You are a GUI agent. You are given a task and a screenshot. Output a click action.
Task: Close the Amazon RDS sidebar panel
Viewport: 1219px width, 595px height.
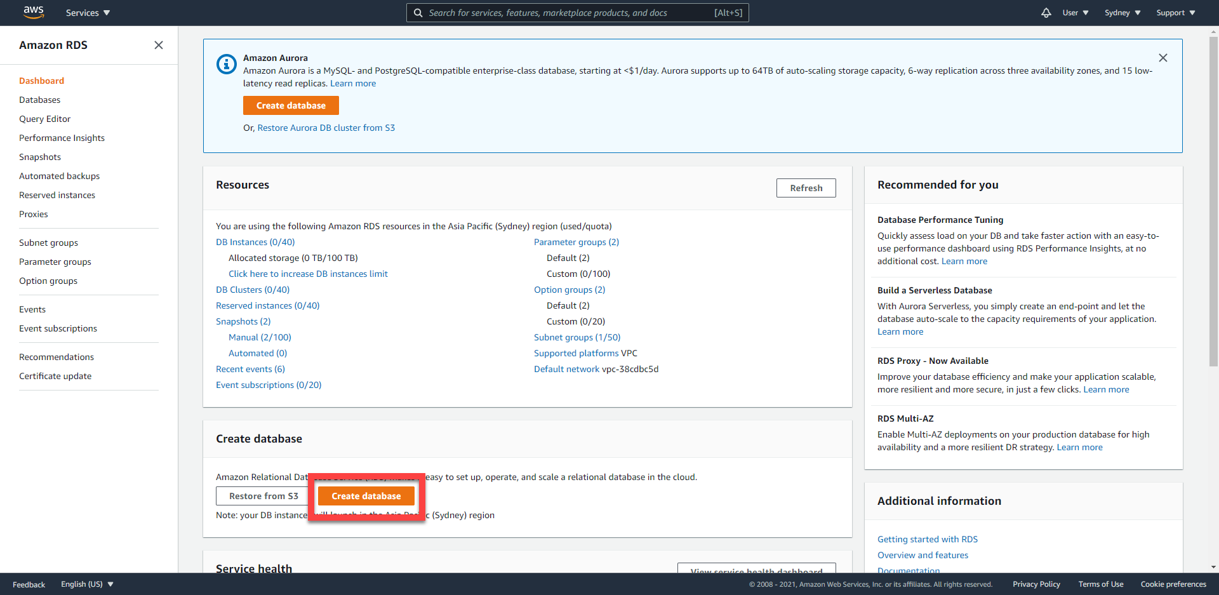click(159, 45)
